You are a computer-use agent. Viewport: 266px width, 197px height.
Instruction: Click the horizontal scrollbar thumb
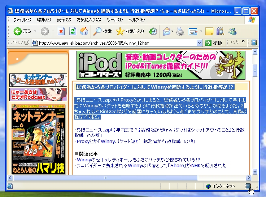click(106, 178)
